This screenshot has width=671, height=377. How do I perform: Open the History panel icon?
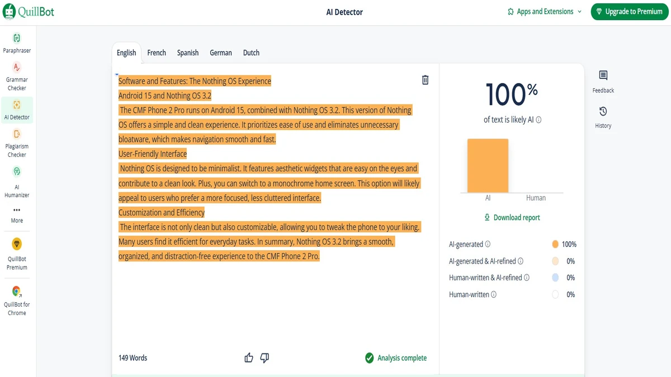click(x=603, y=111)
